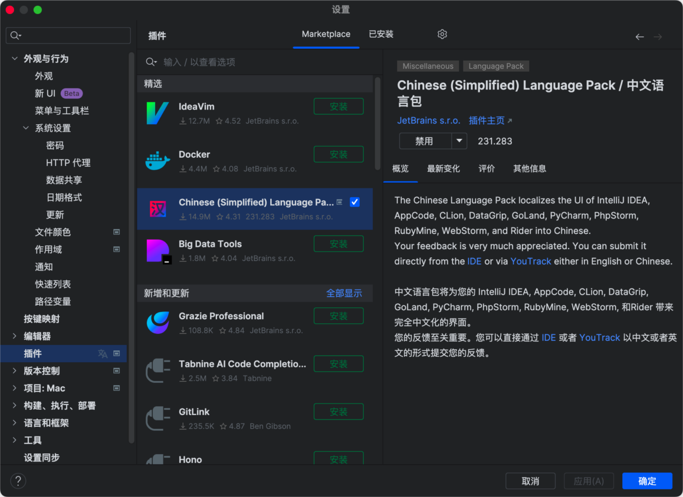Expand the 语言和框架 section
Screen dimensions: 683x497
(15, 423)
